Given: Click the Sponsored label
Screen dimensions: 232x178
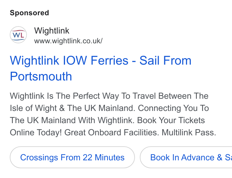Looking at the screenshot, I should tap(29, 13).
